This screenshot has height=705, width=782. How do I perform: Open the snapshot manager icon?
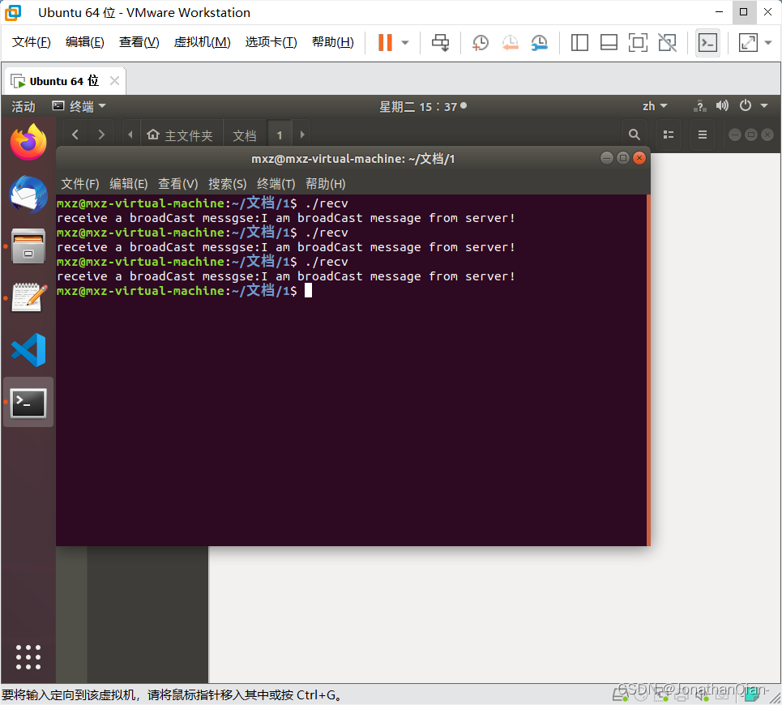pos(539,42)
